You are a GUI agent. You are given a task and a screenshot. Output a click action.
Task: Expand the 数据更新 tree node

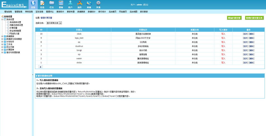click(x=2, y=36)
